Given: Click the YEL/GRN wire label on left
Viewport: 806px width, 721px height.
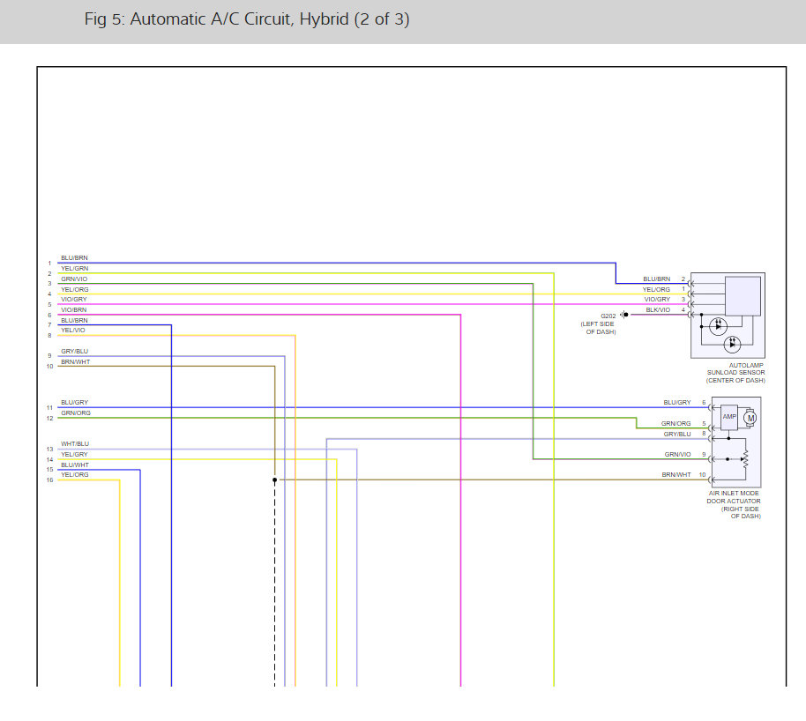Looking at the screenshot, I should [x=75, y=268].
